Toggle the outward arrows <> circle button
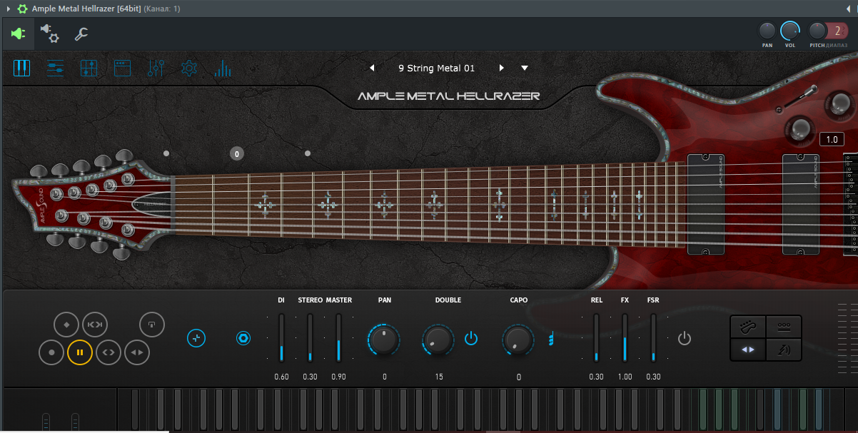 (x=108, y=352)
